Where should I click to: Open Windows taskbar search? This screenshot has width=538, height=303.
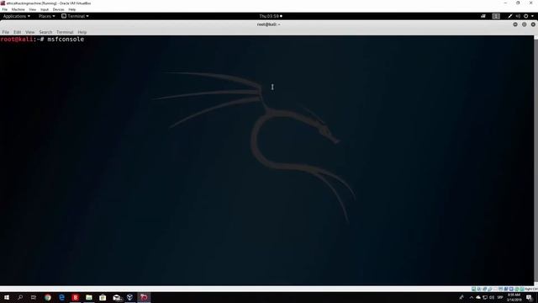pyautogui.click(x=20, y=297)
